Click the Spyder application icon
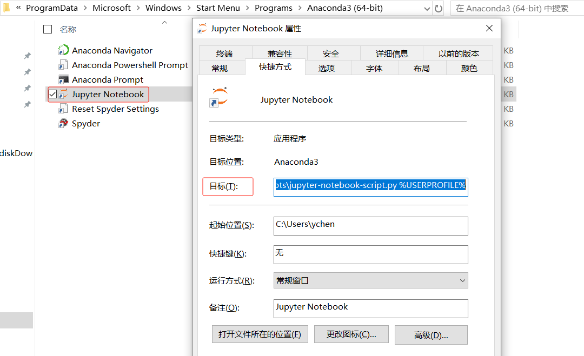The height and width of the screenshot is (356, 584). [64, 123]
